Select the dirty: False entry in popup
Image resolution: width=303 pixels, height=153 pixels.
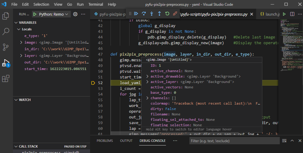[202, 109]
